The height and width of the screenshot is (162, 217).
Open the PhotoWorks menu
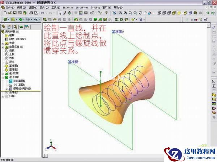(x=82, y=8)
